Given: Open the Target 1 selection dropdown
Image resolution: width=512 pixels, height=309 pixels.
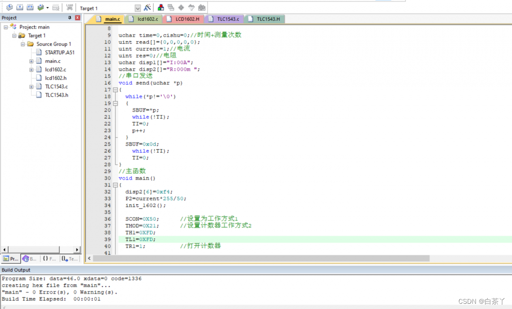Looking at the screenshot, I should pyautogui.click(x=137, y=8).
